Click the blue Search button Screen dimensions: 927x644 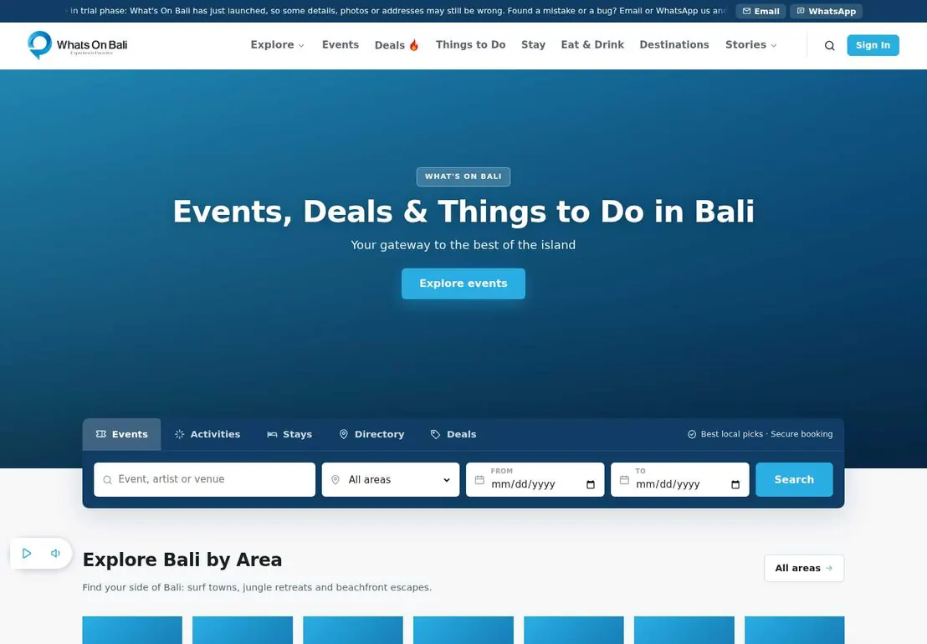tap(794, 480)
